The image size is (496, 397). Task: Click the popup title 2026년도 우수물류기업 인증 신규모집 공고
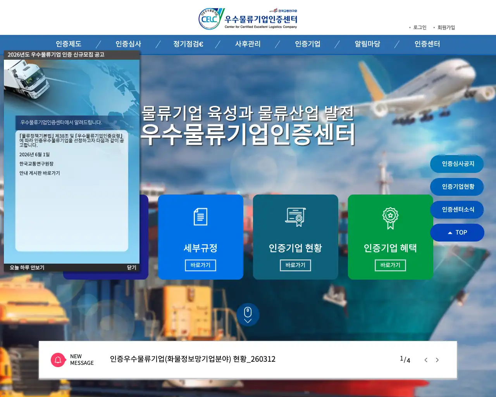[x=56, y=55]
